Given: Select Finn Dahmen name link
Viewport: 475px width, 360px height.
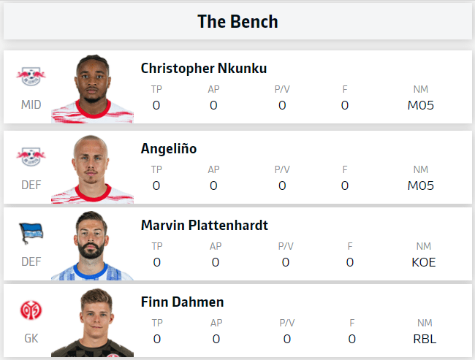Looking at the screenshot, I should [x=183, y=302].
